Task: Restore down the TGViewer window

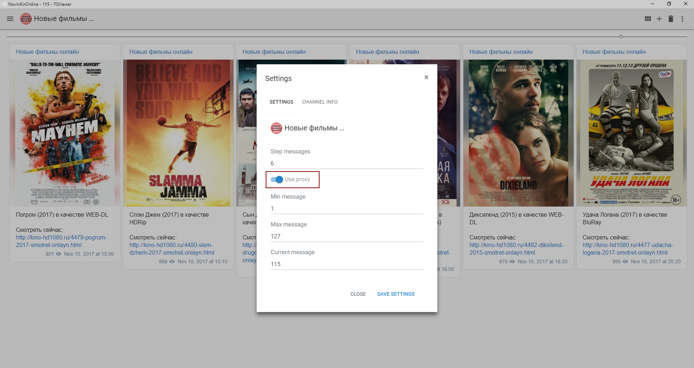Action: (x=669, y=4)
